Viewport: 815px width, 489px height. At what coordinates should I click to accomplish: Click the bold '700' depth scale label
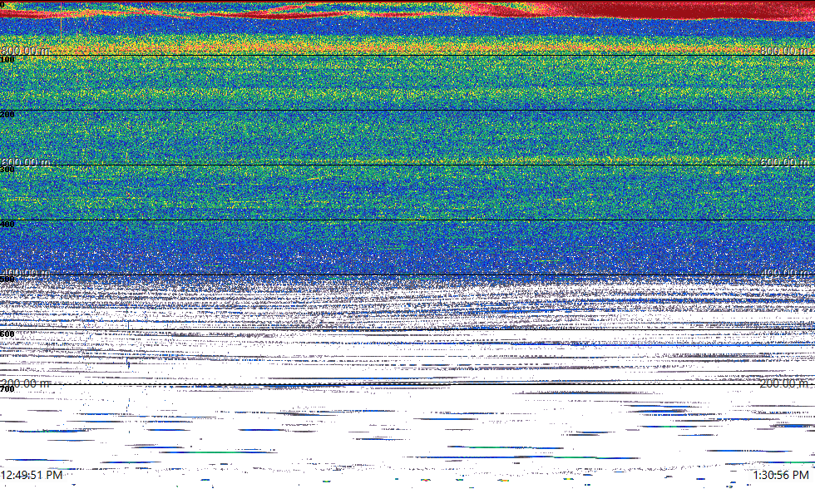pos(7,389)
